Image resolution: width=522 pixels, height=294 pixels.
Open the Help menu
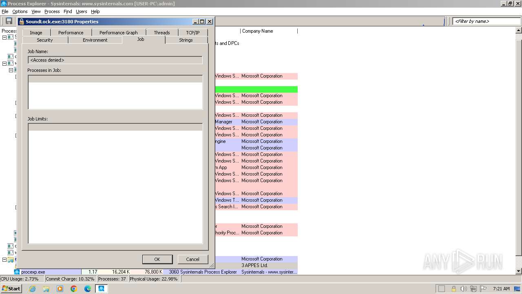click(95, 11)
